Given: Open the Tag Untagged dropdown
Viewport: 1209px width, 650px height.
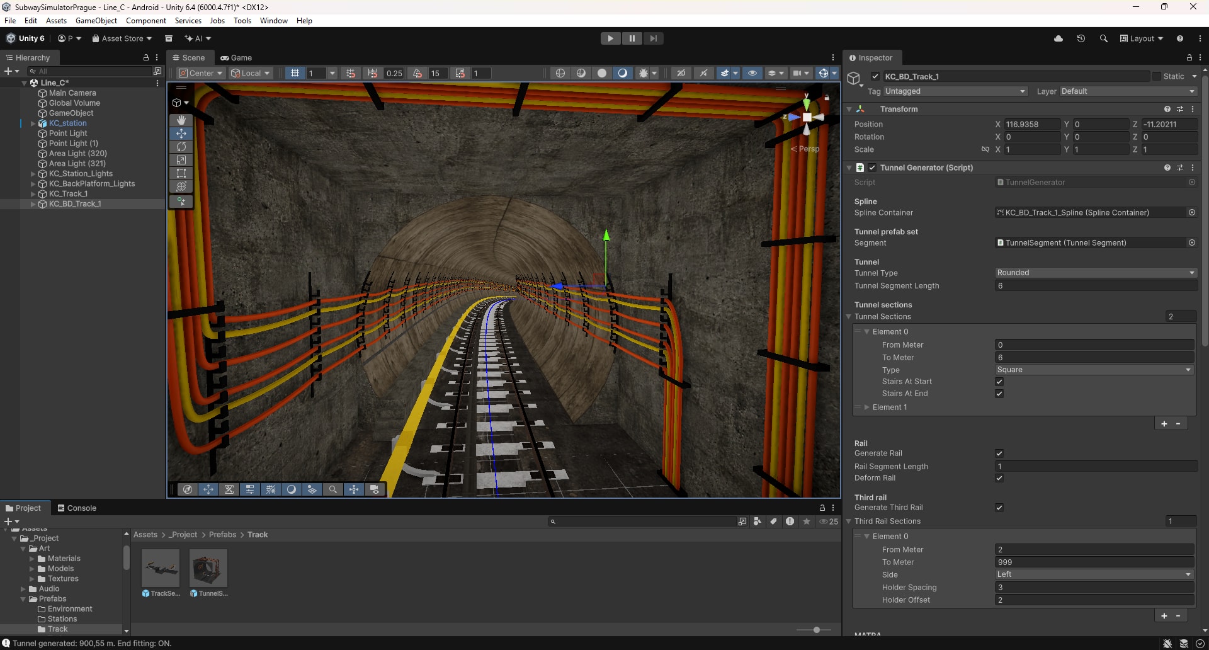Looking at the screenshot, I should pos(955,91).
